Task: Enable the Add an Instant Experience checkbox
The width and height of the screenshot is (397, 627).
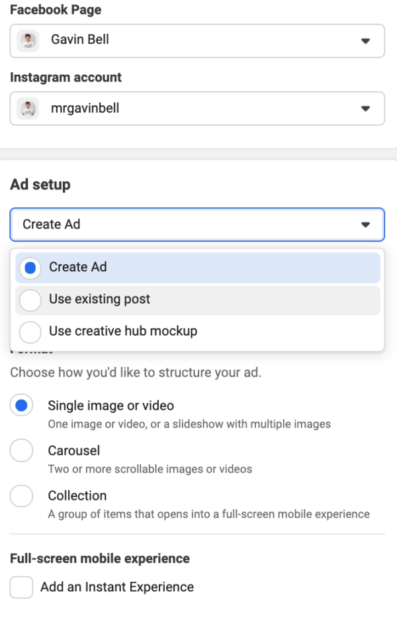Action: [x=21, y=587]
